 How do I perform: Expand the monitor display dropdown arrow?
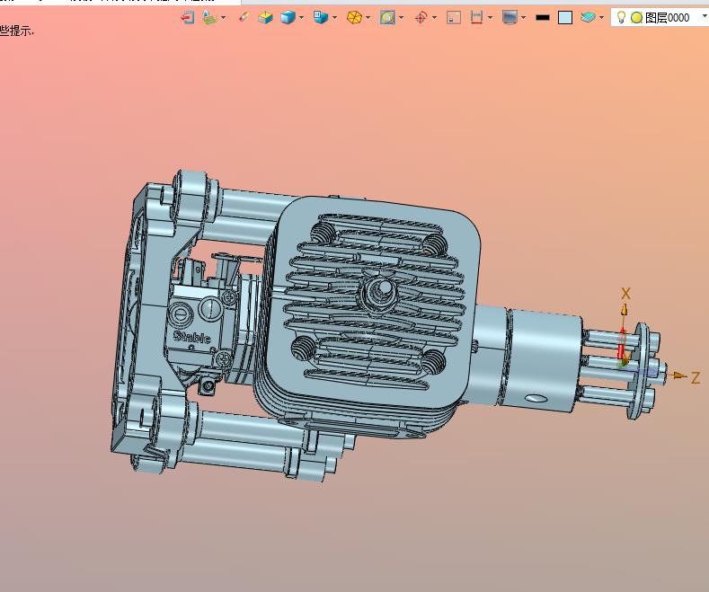point(524,18)
